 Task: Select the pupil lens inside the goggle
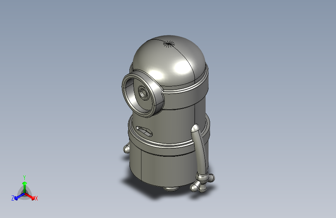tap(143, 93)
